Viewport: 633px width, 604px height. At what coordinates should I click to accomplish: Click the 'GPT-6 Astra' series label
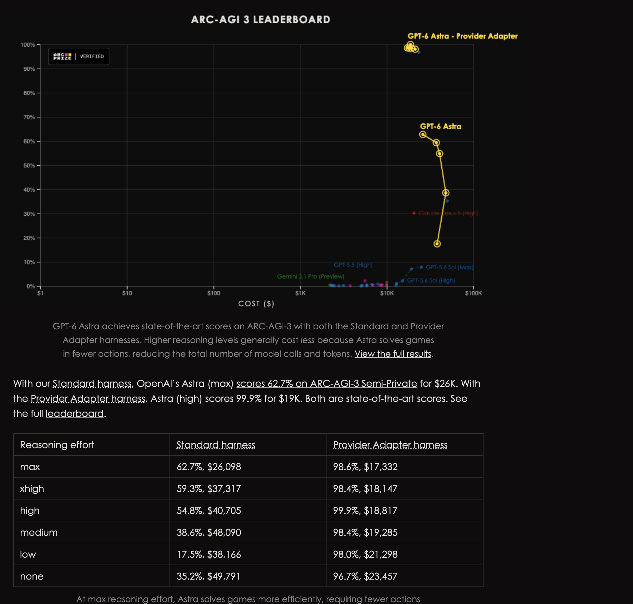440,126
